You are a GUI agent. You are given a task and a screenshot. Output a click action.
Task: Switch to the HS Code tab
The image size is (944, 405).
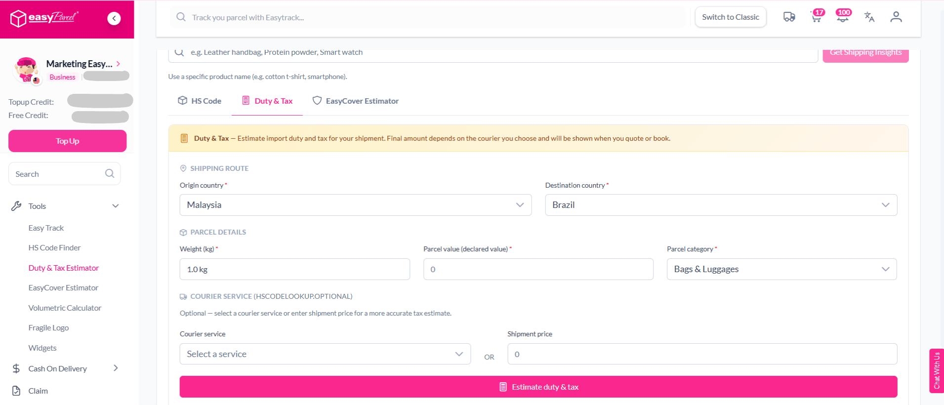tap(200, 101)
